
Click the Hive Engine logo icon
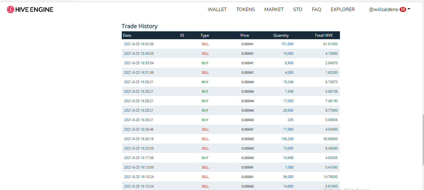pos(10,9)
